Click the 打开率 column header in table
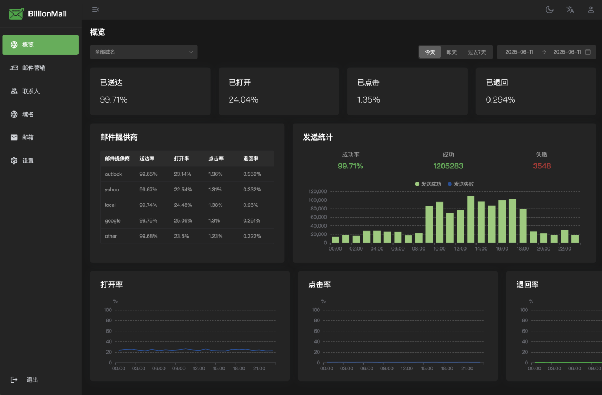Image resolution: width=602 pixels, height=395 pixels. click(x=182, y=158)
